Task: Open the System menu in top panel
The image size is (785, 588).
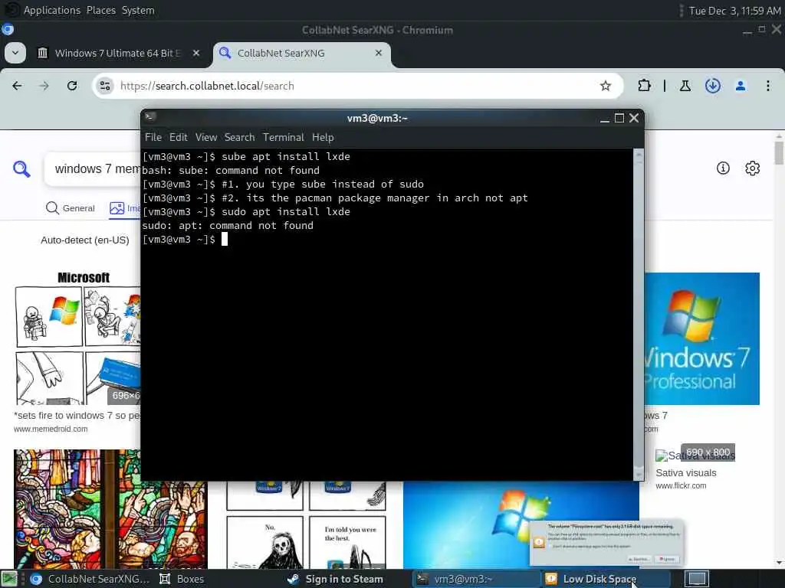Action: tap(138, 10)
